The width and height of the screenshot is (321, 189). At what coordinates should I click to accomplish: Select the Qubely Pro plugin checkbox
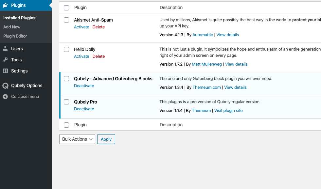66,102
